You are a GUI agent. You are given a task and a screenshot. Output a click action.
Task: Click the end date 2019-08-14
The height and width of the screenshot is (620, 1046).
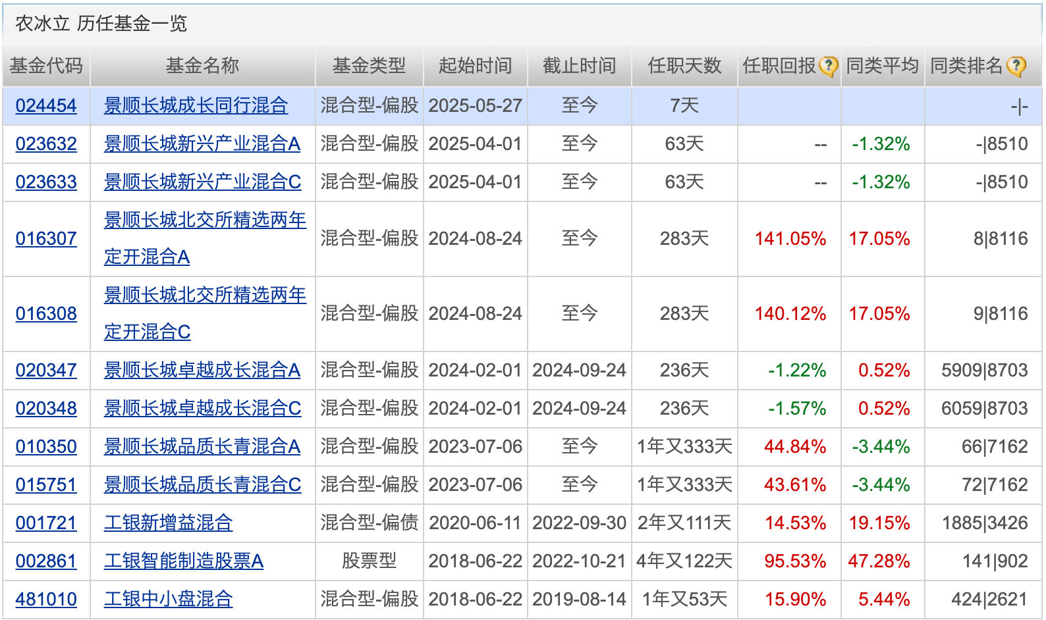click(x=579, y=600)
